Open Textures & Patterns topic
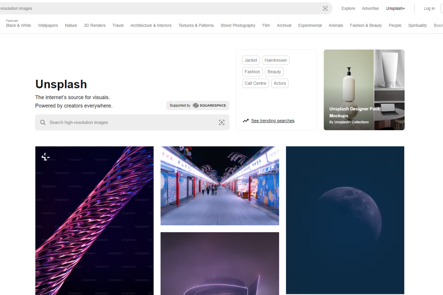Viewport: 443px width, 295px height. point(196,25)
